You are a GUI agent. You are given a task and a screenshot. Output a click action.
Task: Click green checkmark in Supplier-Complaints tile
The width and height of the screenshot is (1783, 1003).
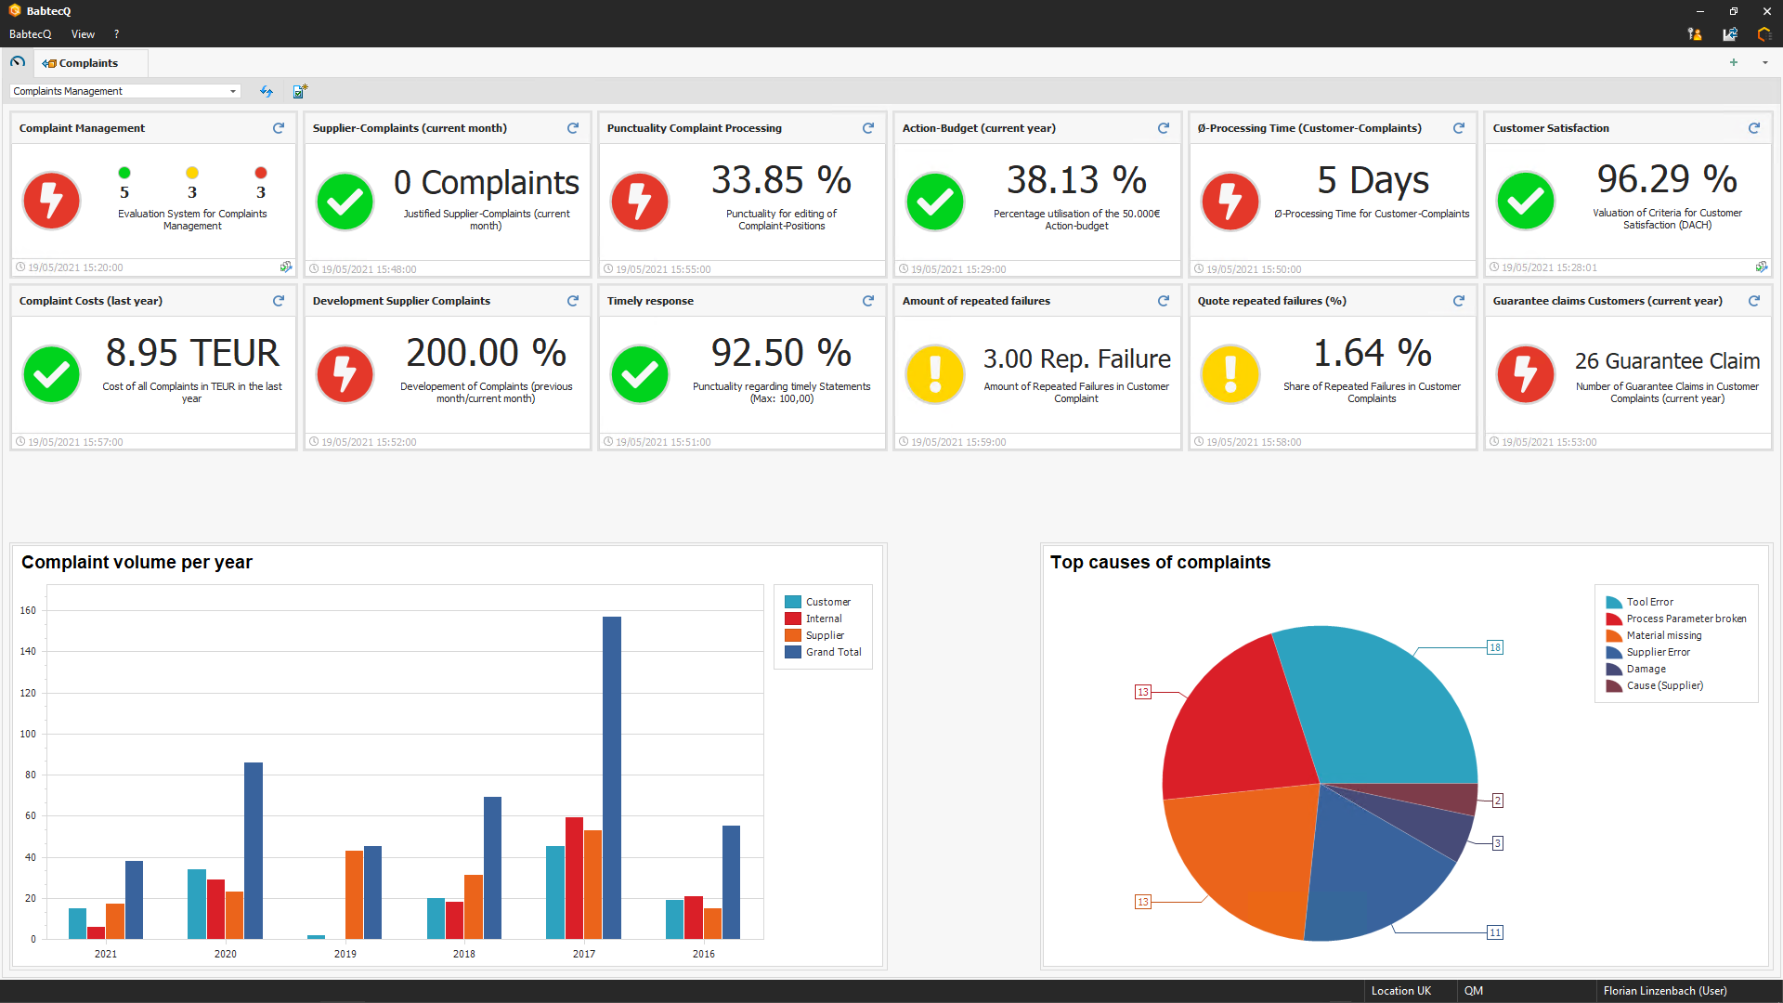345,201
